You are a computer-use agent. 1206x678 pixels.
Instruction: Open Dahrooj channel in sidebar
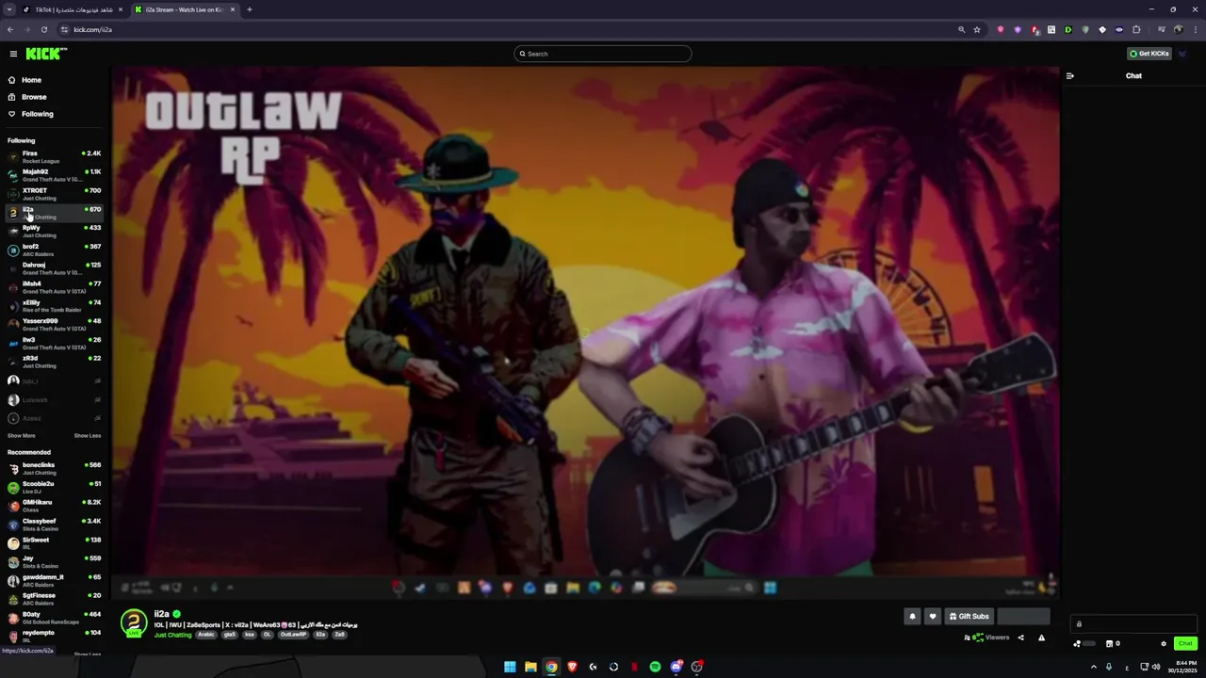click(x=54, y=268)
